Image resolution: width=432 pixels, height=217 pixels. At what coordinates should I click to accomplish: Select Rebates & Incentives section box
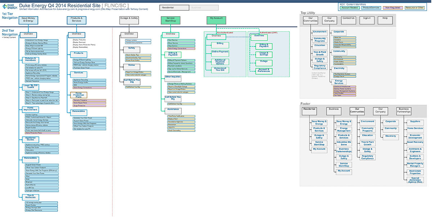tap(30, 60)
